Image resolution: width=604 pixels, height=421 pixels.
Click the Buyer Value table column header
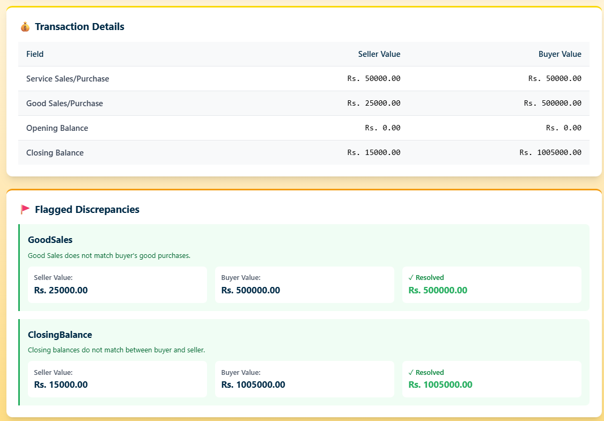[559, 54]
